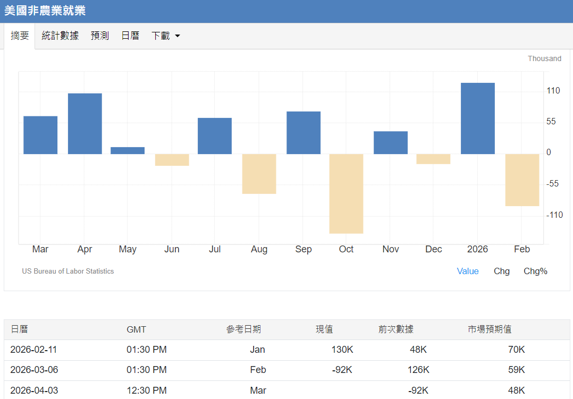Switch chart display to Chg mode
The image size is (573, 399).
pyautogui.click(x=502, y=271)
